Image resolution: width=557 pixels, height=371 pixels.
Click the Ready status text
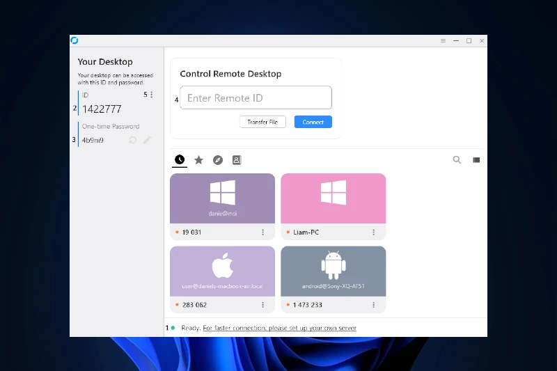pyautogui.click(x=191, y=328)
